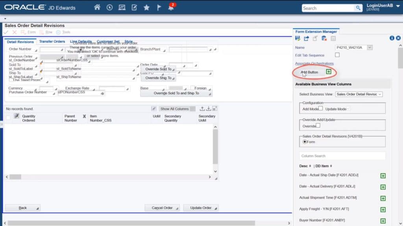Check the Add Mode checkbox under Configuration
Screen dimensions: 403x226
321,108
